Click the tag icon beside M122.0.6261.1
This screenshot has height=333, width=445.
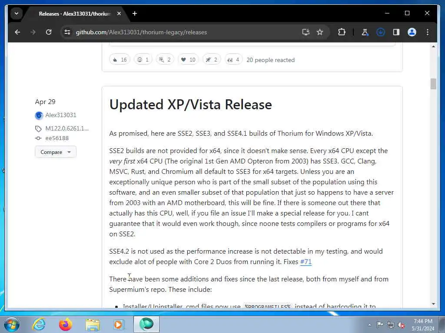pyautogui.click(x=38, y=129)
